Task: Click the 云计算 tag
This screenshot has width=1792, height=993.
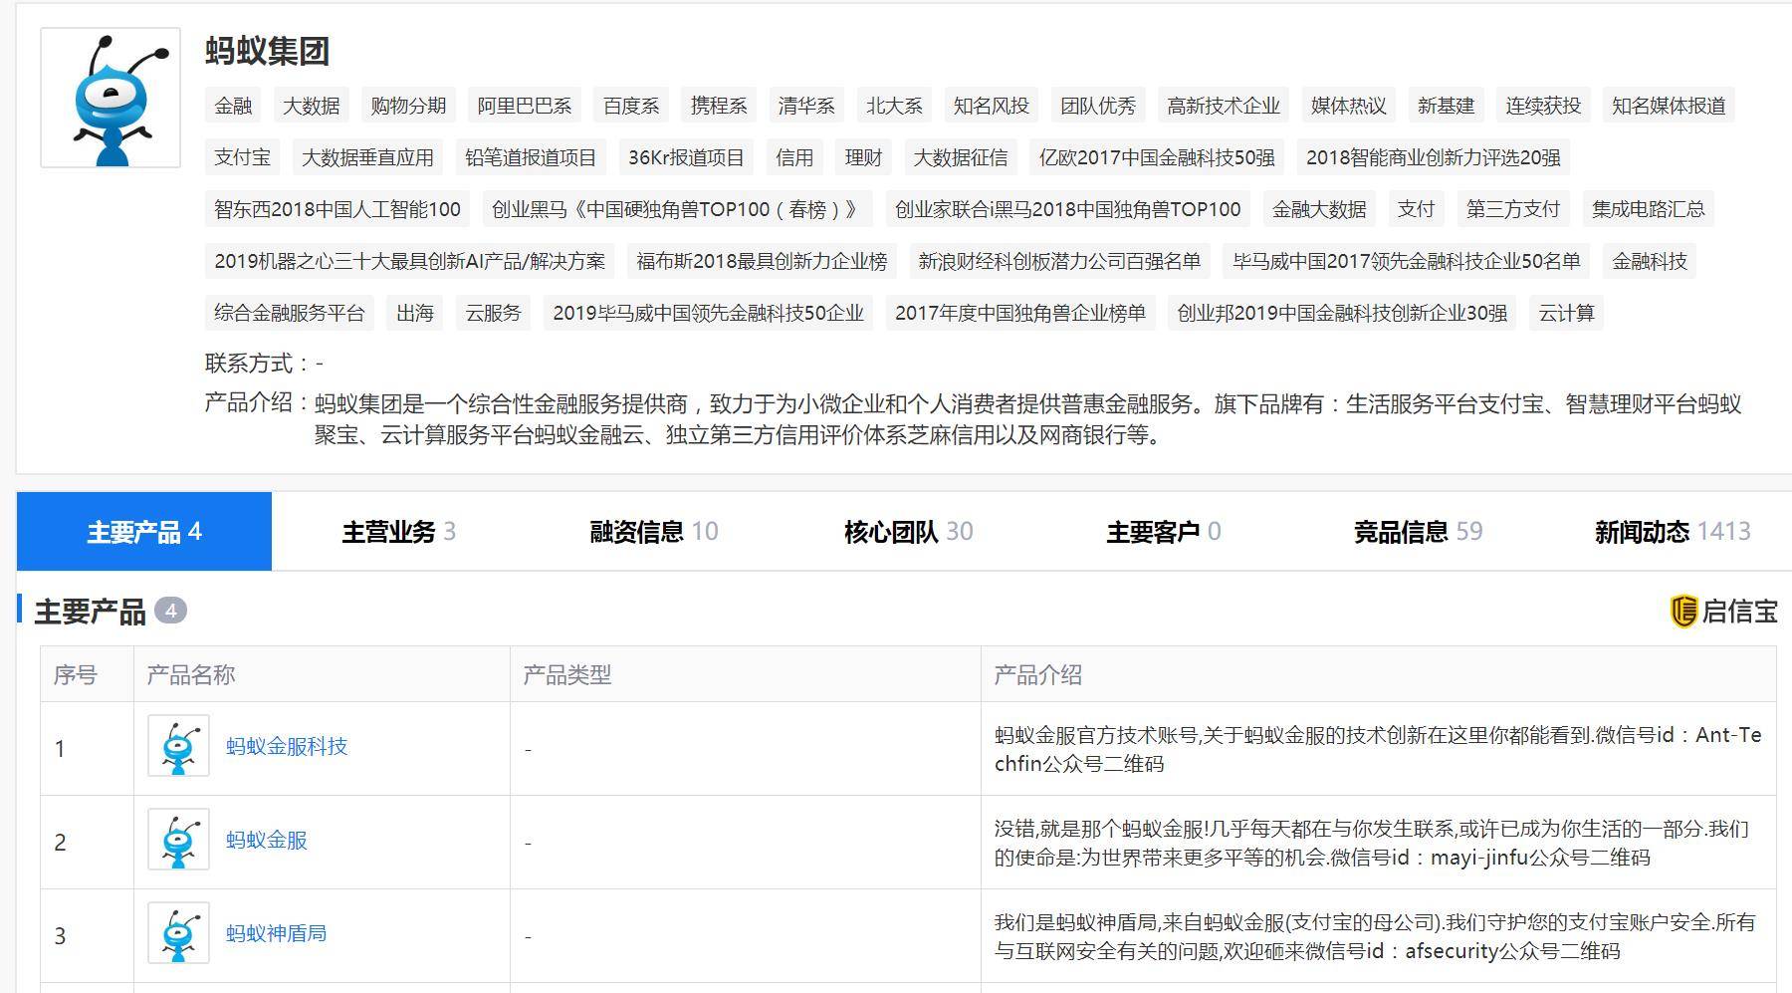Action: [x=1564, y=313]
